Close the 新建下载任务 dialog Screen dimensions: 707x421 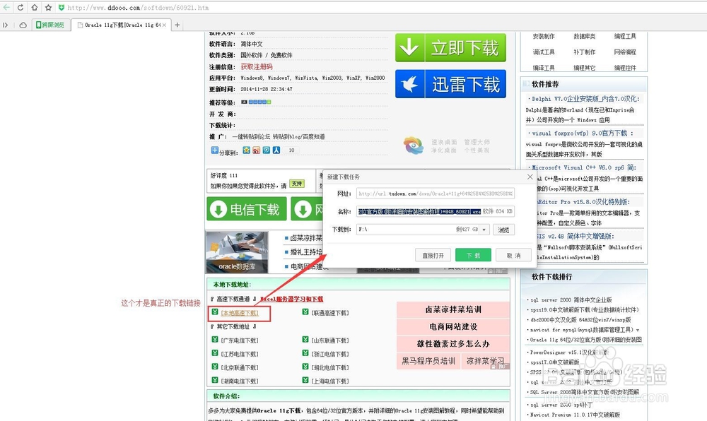pos(530,177)
